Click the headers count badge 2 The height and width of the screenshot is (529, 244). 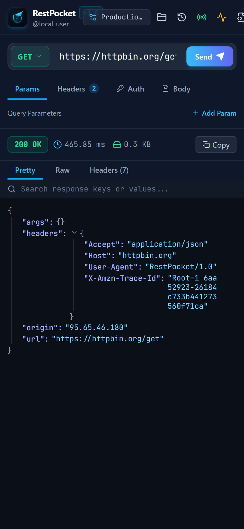click(94, 89)
